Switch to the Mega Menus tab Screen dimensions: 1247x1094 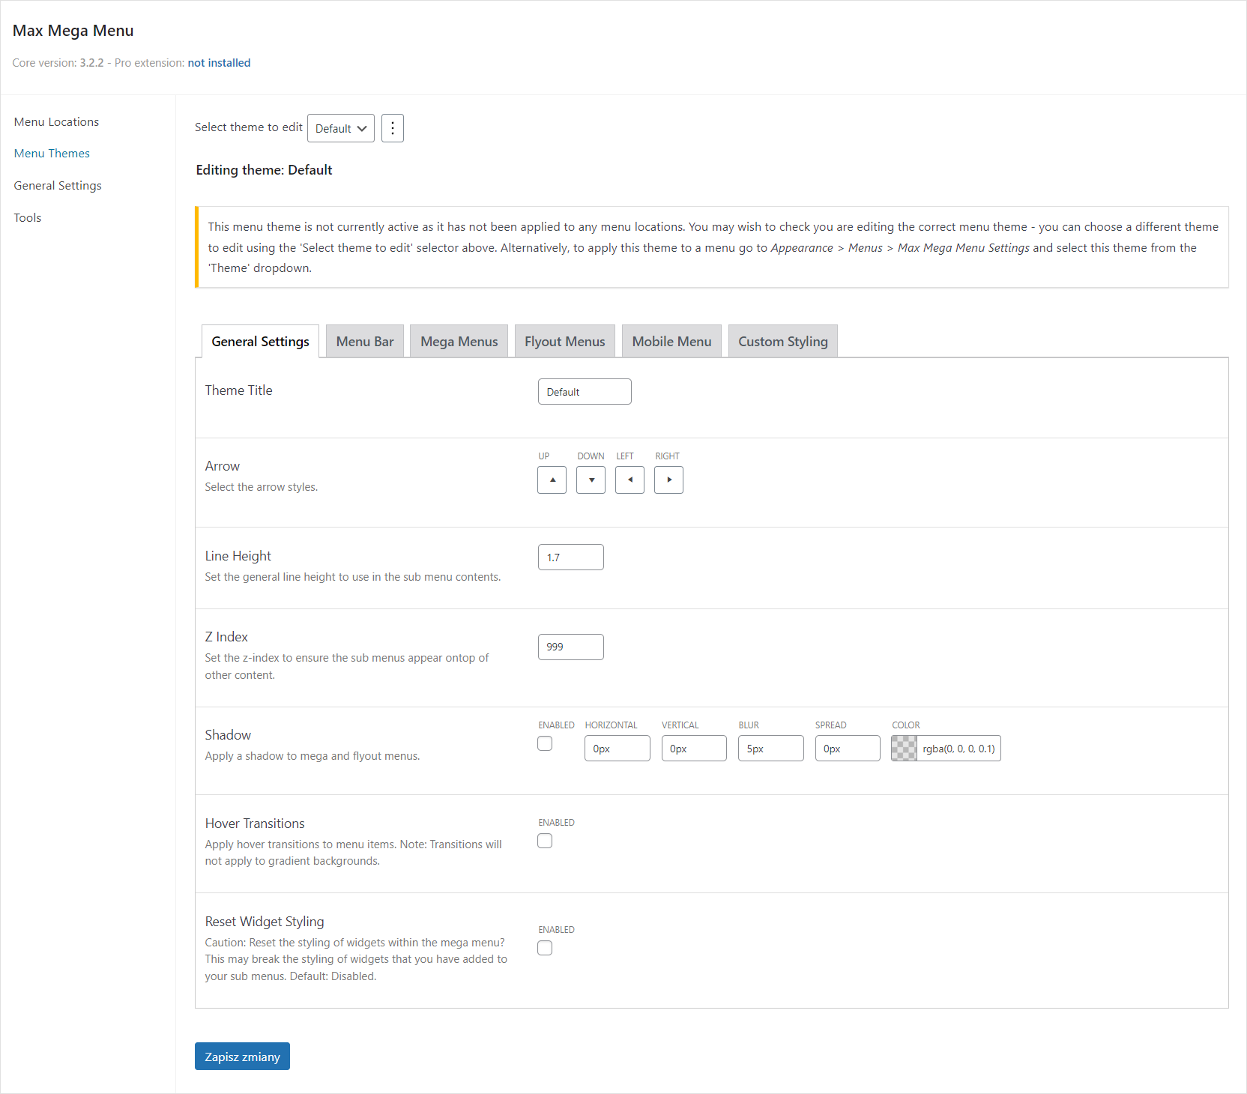pos(459,342)
